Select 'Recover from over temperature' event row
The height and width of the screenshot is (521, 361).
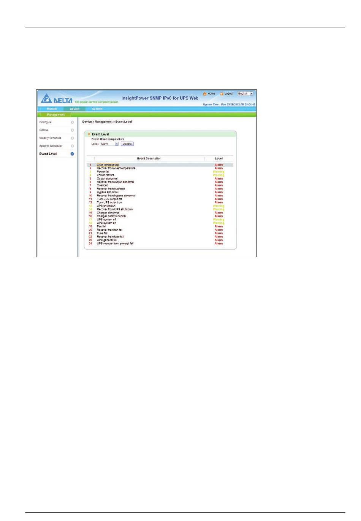160,168
